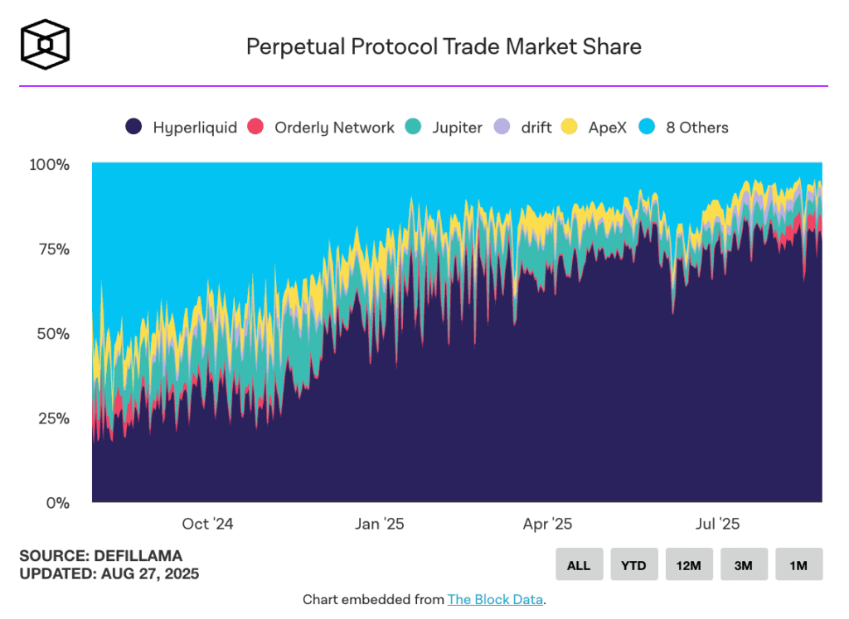Toggle drift series via lavender dot
The height and width of the screenshot is (619, 849).
tap(502, 127)
